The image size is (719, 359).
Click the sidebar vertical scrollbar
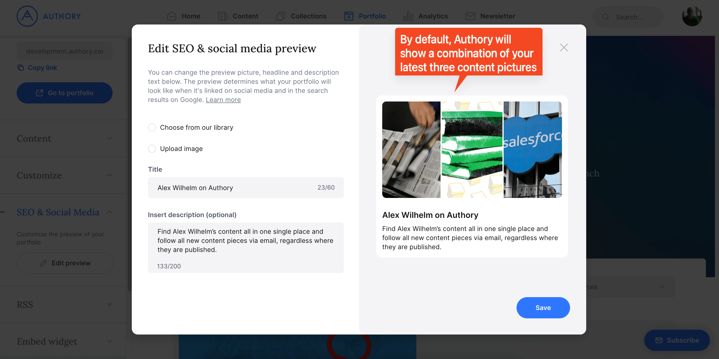pos(129,165)
